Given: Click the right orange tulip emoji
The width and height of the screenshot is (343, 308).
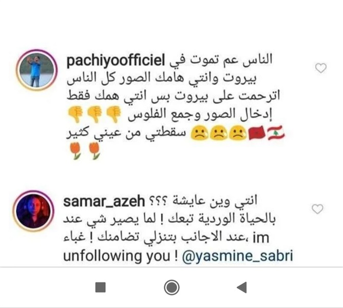Looking at the screenshot, I should 94,150.
